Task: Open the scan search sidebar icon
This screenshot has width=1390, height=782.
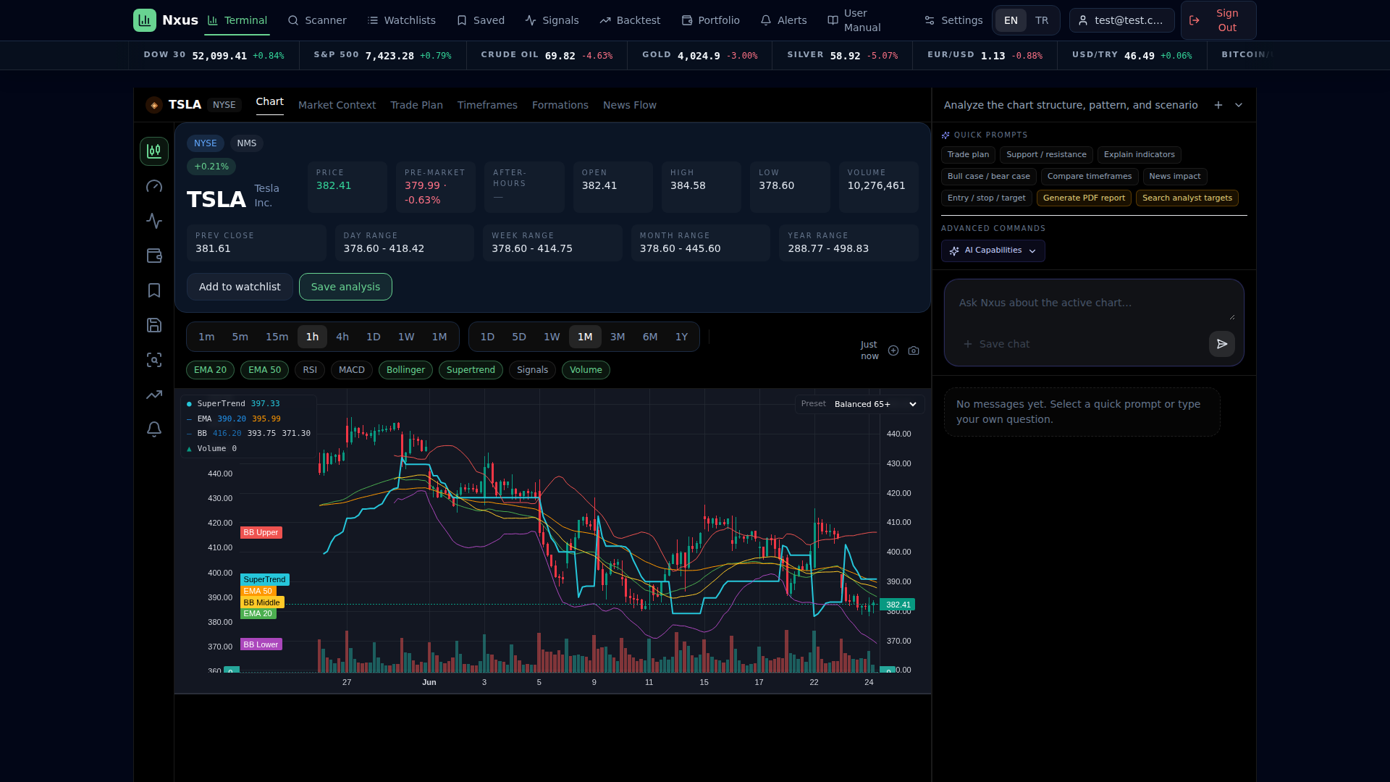Action: click(x=154, y=360)
